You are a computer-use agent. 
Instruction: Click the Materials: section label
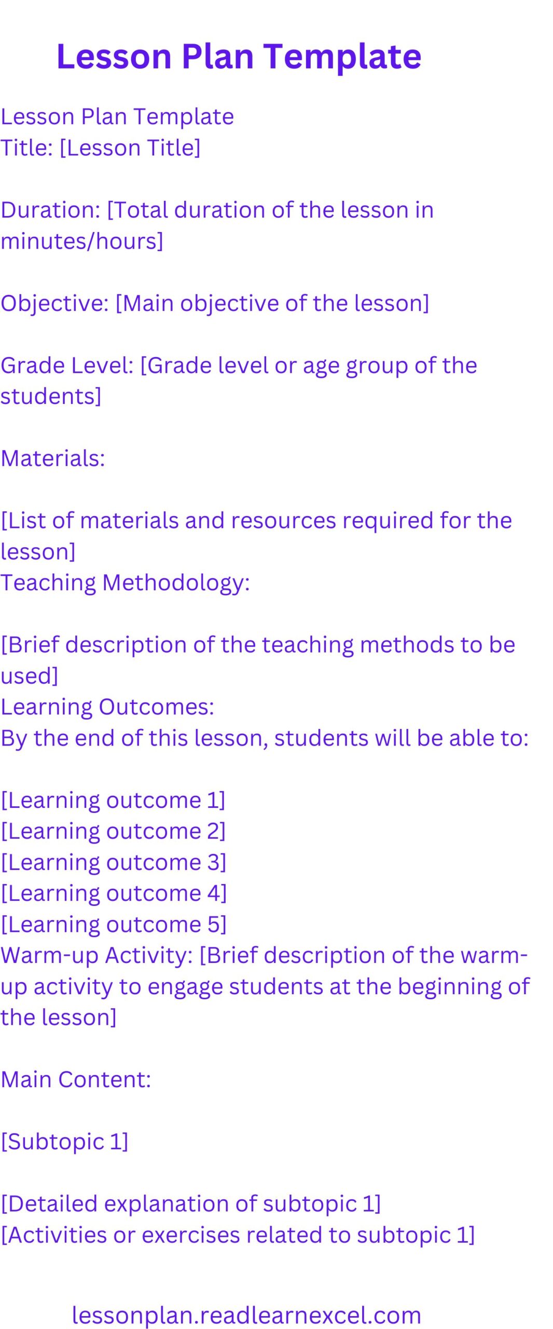pos(53,458)
